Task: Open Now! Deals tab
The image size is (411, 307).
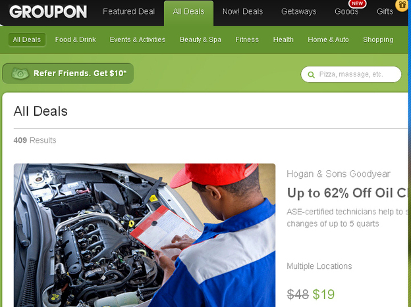Action: click(242, 12)
